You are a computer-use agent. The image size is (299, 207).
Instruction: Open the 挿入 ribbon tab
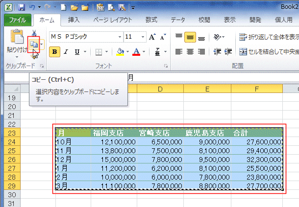click(74, 20)
